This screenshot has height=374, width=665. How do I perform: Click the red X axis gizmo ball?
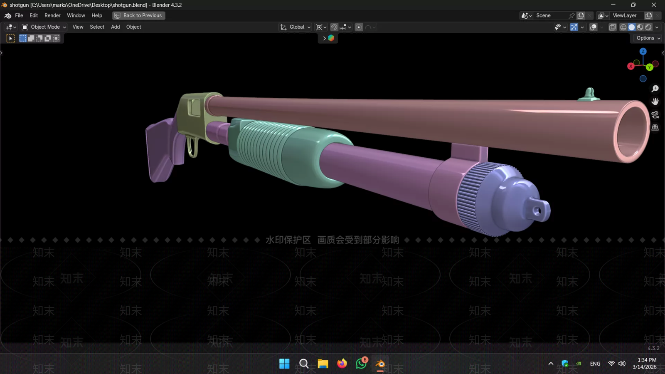pyautogui.click(x=631, y=66)
